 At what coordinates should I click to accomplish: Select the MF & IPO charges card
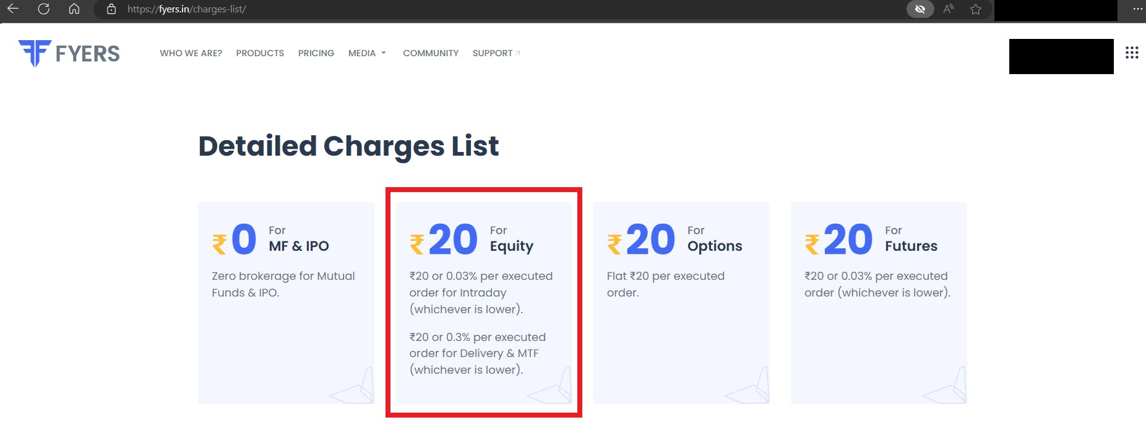(x=286, y=303)
